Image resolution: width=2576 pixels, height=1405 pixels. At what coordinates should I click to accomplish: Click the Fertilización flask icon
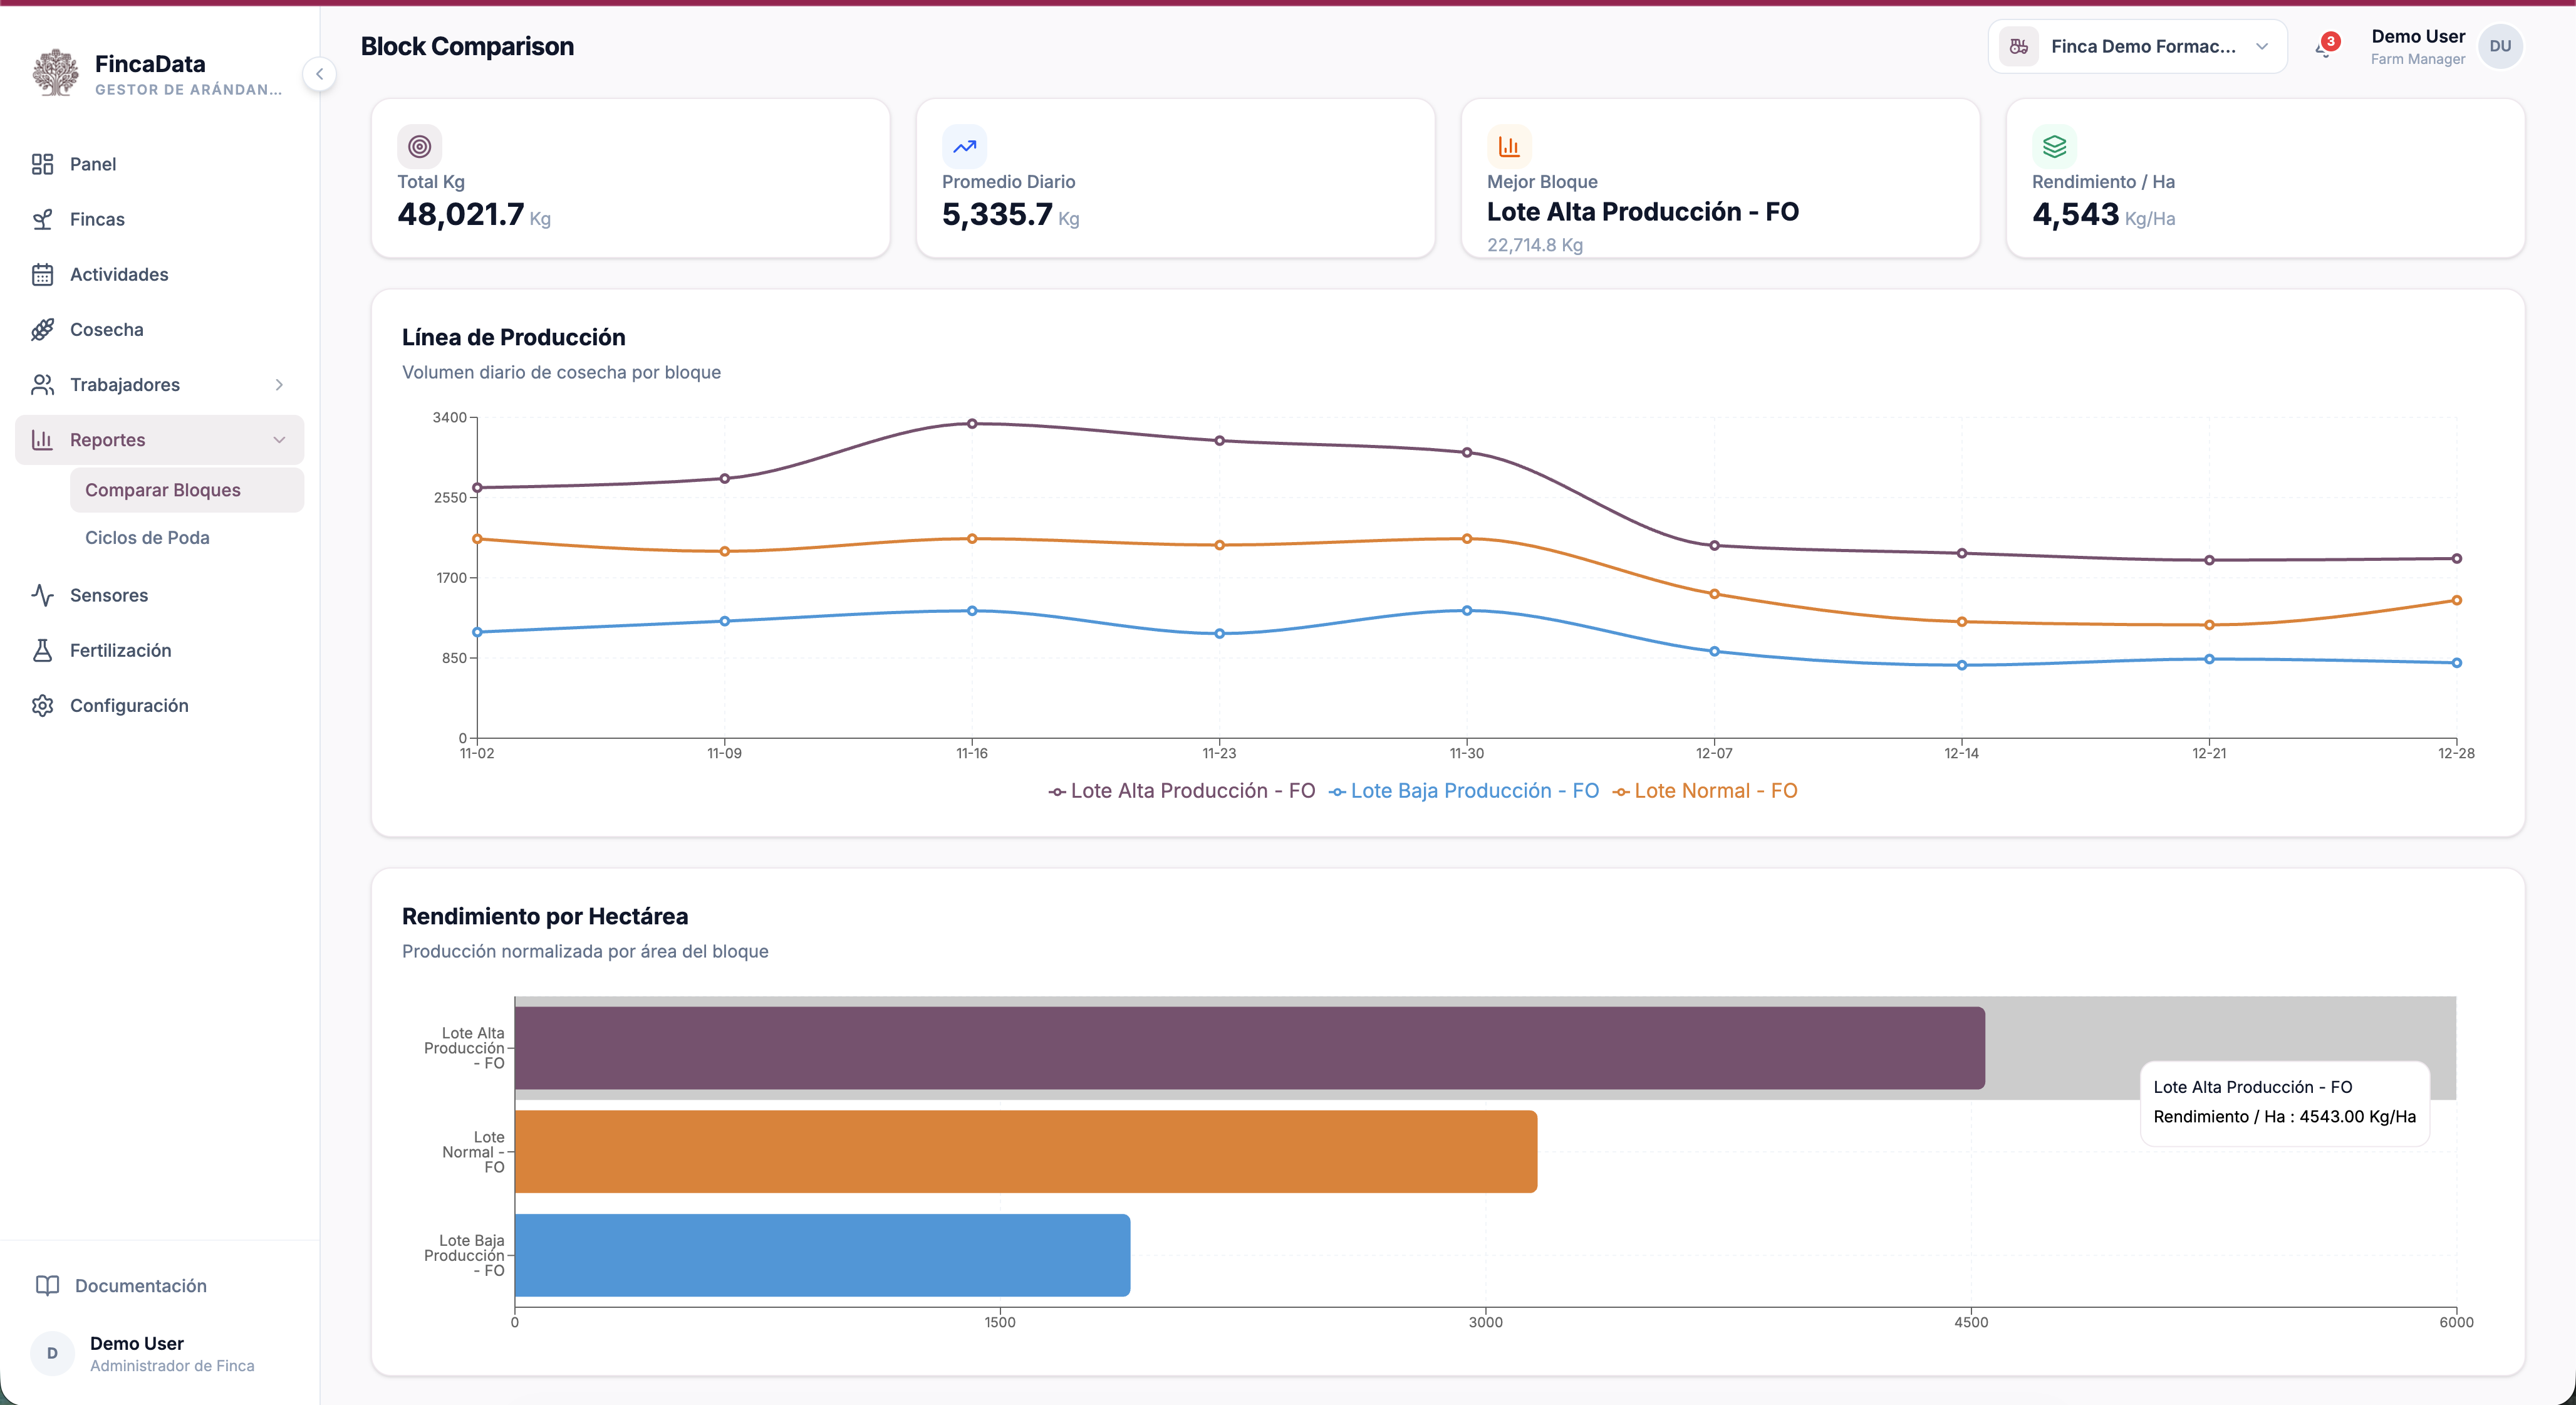pos(42,650)
